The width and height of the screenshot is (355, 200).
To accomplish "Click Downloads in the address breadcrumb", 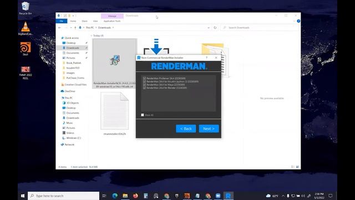I will (104, 28).
